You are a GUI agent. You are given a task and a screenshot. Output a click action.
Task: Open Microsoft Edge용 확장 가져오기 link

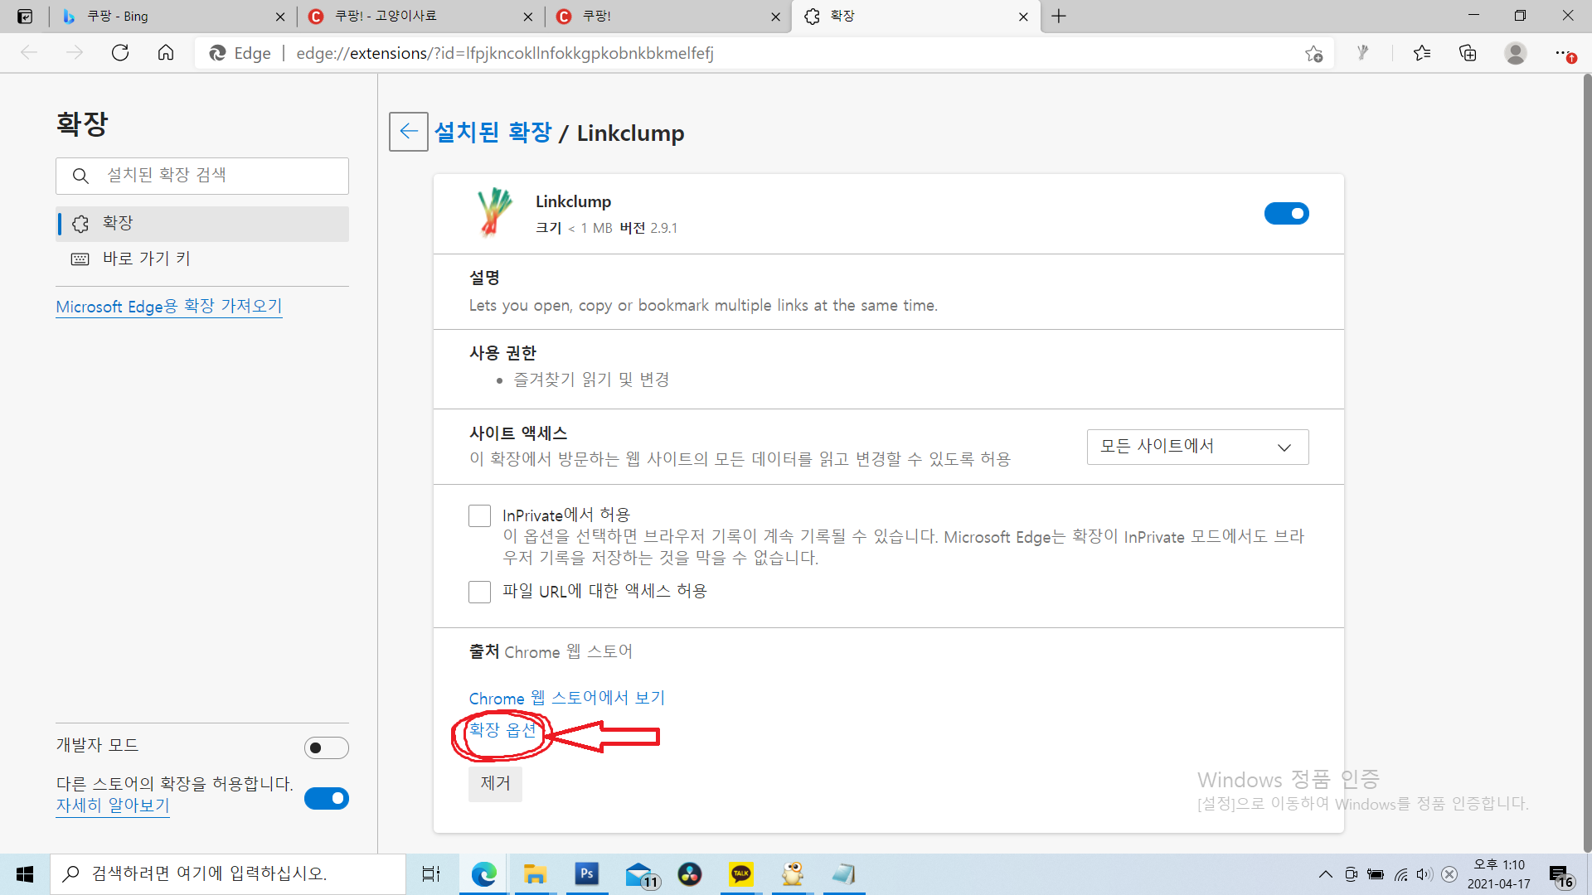(x=169, y=307)
